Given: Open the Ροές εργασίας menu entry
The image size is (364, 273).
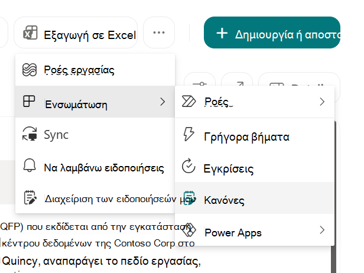Looking at the screenshot, I should (x=95, y=70).
